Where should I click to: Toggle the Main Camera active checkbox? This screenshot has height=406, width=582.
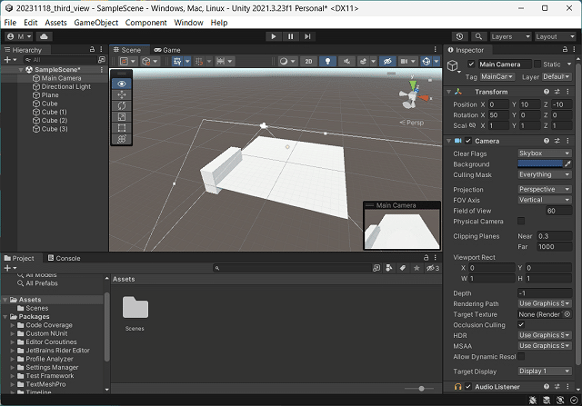pyautogui.click(x=471, y=64)
